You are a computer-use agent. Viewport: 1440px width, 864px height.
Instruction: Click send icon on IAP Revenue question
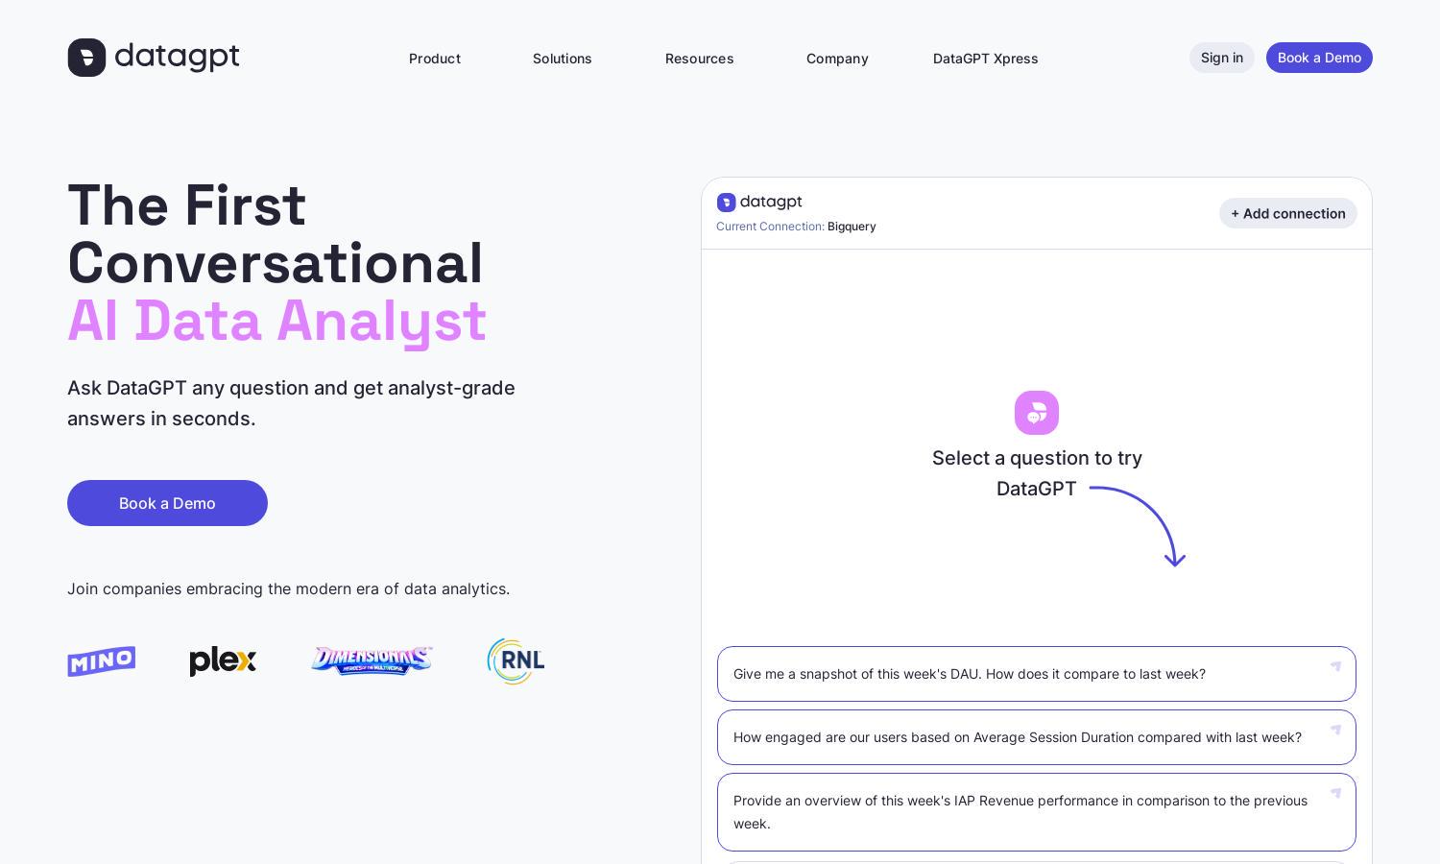pyautogui.click(x=1335, y=793)
